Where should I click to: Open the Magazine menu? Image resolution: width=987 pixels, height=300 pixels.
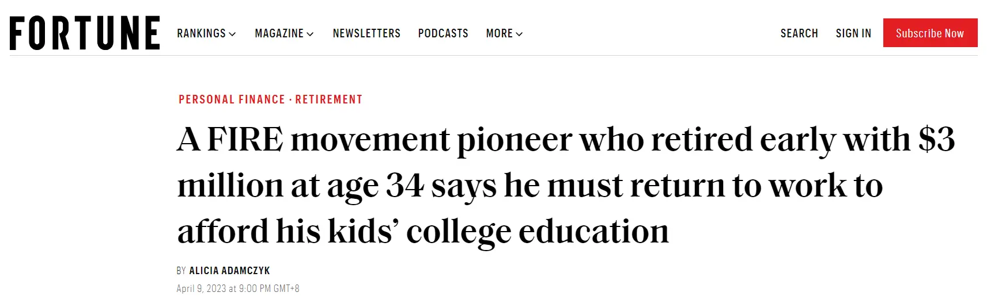[x=284, y=33]
